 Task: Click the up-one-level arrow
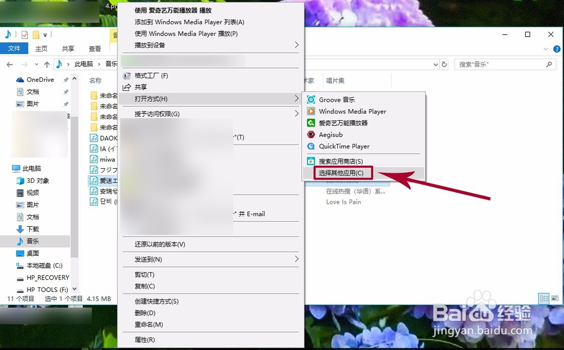(x=47, y=64)
